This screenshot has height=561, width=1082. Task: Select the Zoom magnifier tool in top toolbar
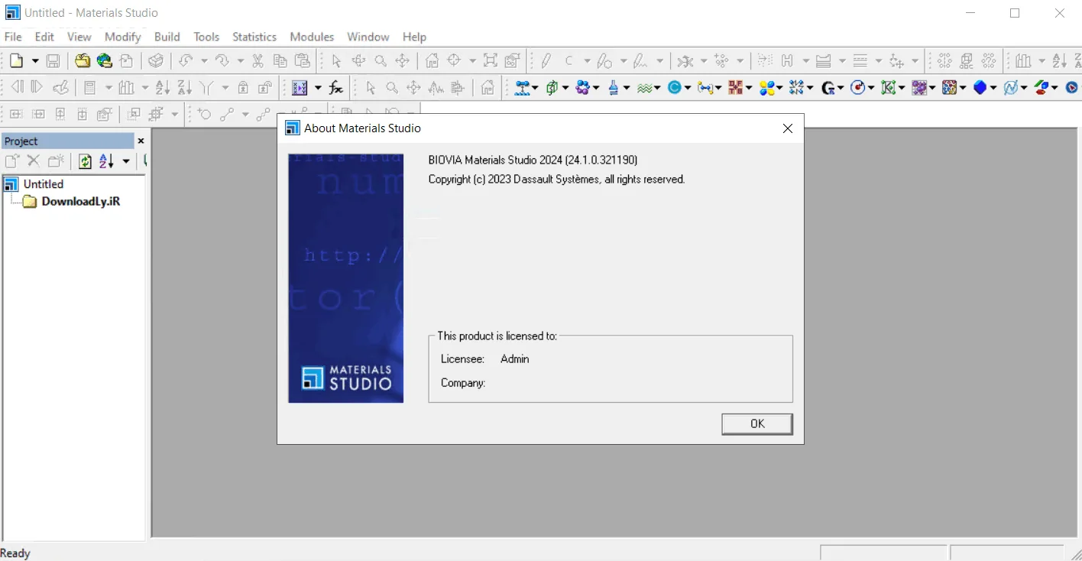coord(381,61)
